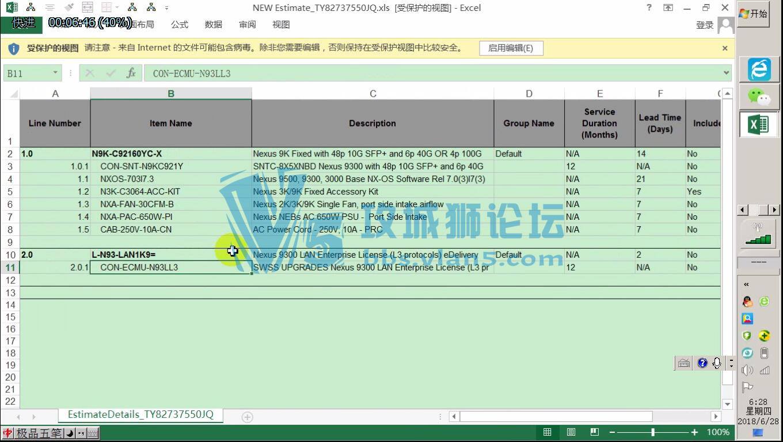This screenshot has height=442, width=783.
Task: Open the 视图 ribbon tab
Action: [x=281, y=25]
